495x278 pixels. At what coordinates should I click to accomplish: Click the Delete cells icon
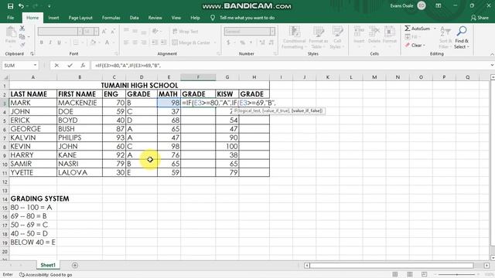pyautogui.click(x=374, y=32)
